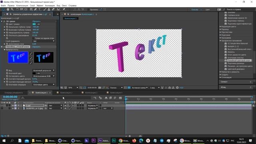Select the Brush tool
This screenshot has width=256, height=144.
[x=45, y=10]
